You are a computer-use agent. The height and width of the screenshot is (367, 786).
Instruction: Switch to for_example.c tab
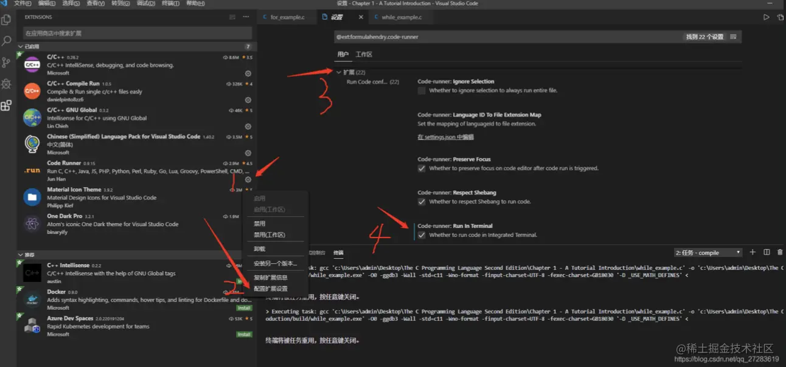pyautogui.click(x=287, y=17)
